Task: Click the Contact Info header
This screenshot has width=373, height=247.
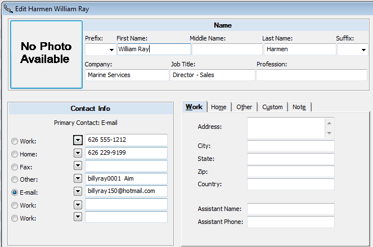Action: tap(91, 109)
